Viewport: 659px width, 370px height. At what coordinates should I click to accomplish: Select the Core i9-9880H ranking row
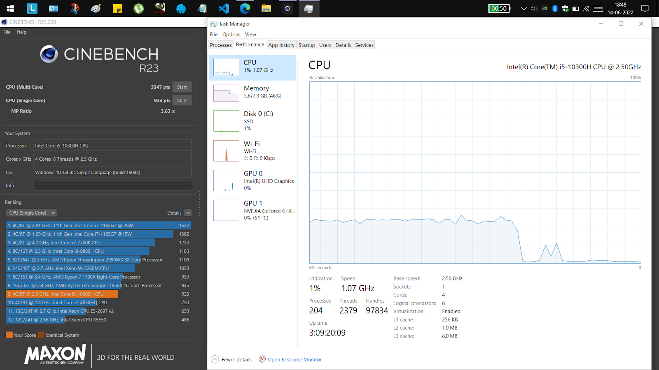(x=98, y=251)
